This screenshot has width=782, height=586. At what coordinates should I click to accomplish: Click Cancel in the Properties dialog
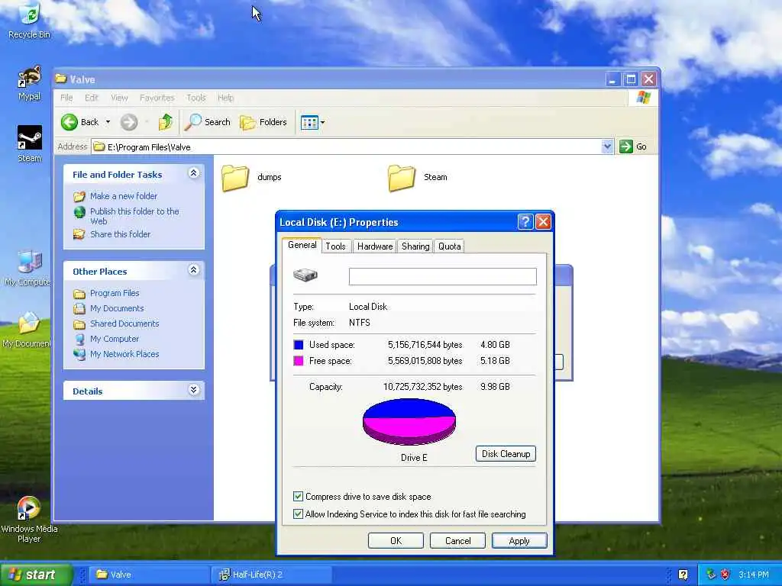click(x=458, y=541)
